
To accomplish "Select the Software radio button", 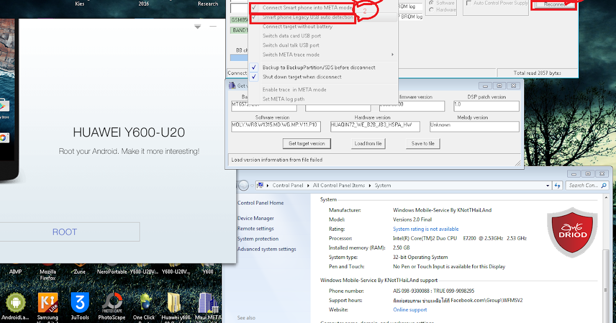I will click(431, 3).
